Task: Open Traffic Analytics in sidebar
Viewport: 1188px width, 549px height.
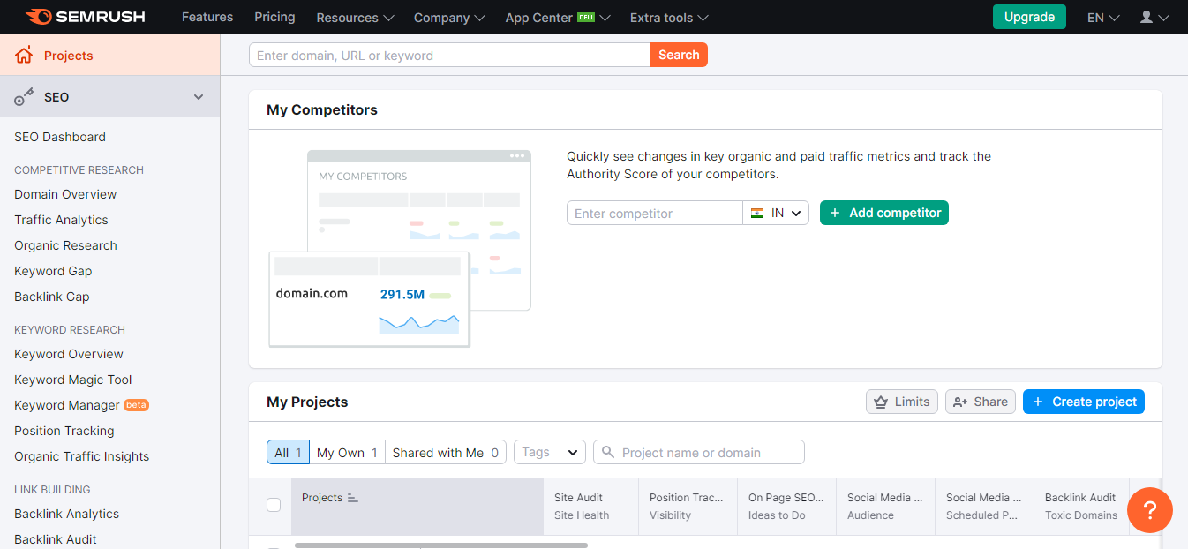Action: 61,220
